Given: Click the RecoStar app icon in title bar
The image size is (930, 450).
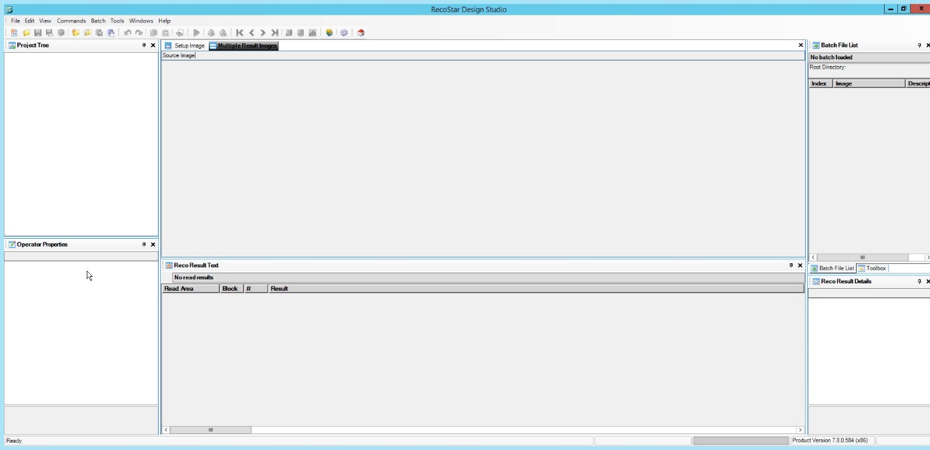Looking at the screenshot, I should (9, 9).
